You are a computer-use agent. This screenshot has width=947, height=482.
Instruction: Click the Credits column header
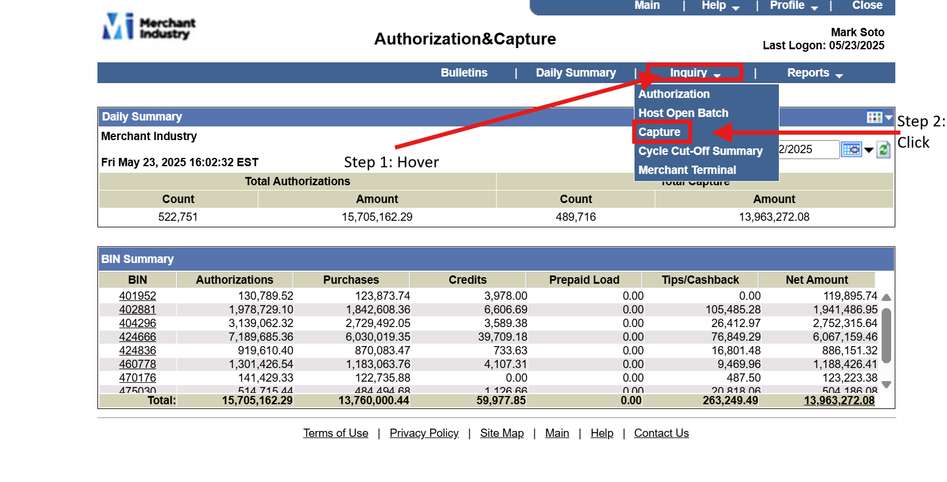point(468,280)
